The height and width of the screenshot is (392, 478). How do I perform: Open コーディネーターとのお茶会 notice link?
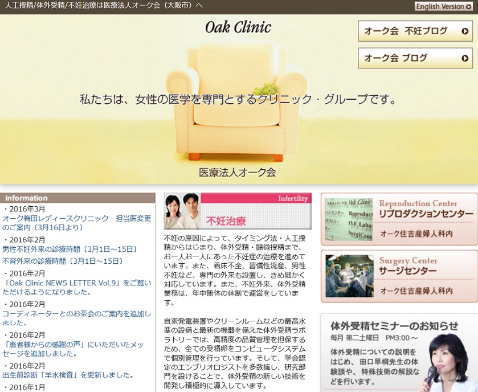(x=76, y=318)
